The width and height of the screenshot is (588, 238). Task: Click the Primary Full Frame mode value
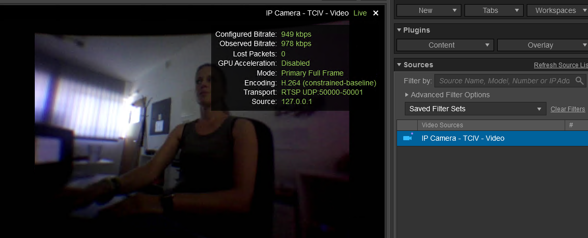(x=312, y=73)
